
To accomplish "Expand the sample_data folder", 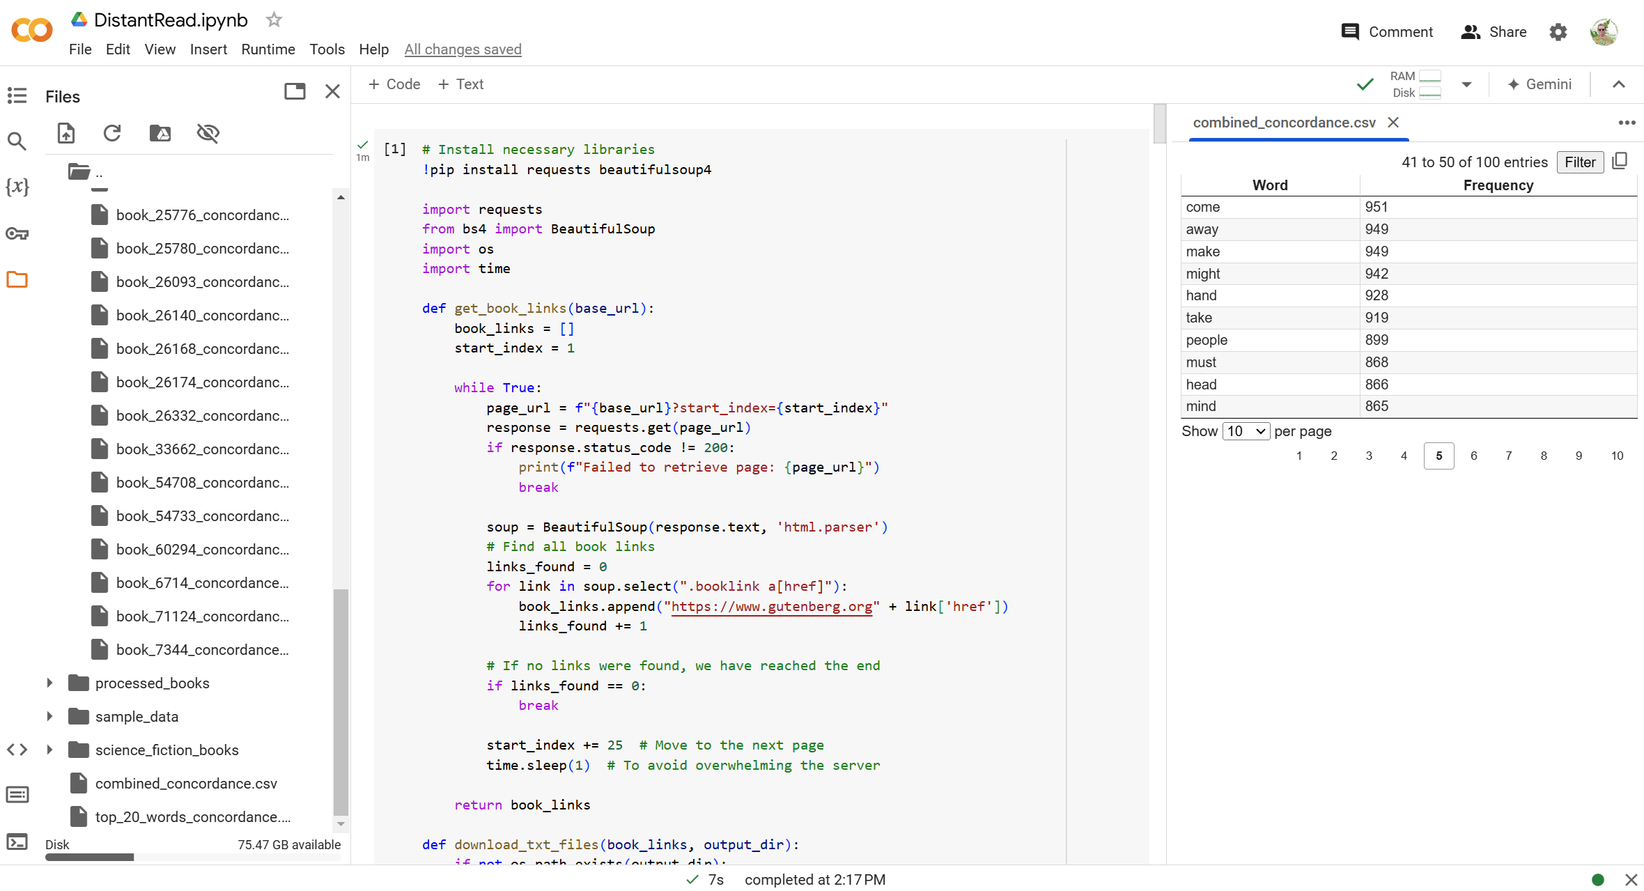I will [x=49, y=717].
